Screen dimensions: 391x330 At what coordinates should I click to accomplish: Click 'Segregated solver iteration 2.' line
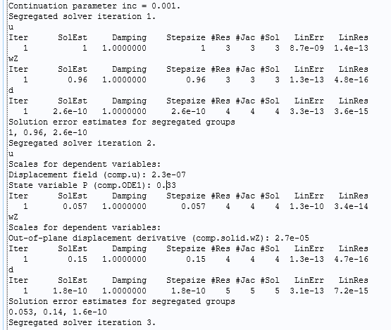(x=82, y=144)
